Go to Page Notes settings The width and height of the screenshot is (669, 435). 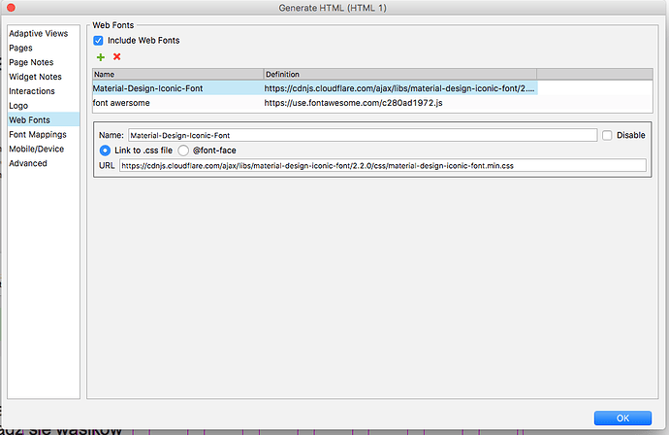click(x=31, y=61)
